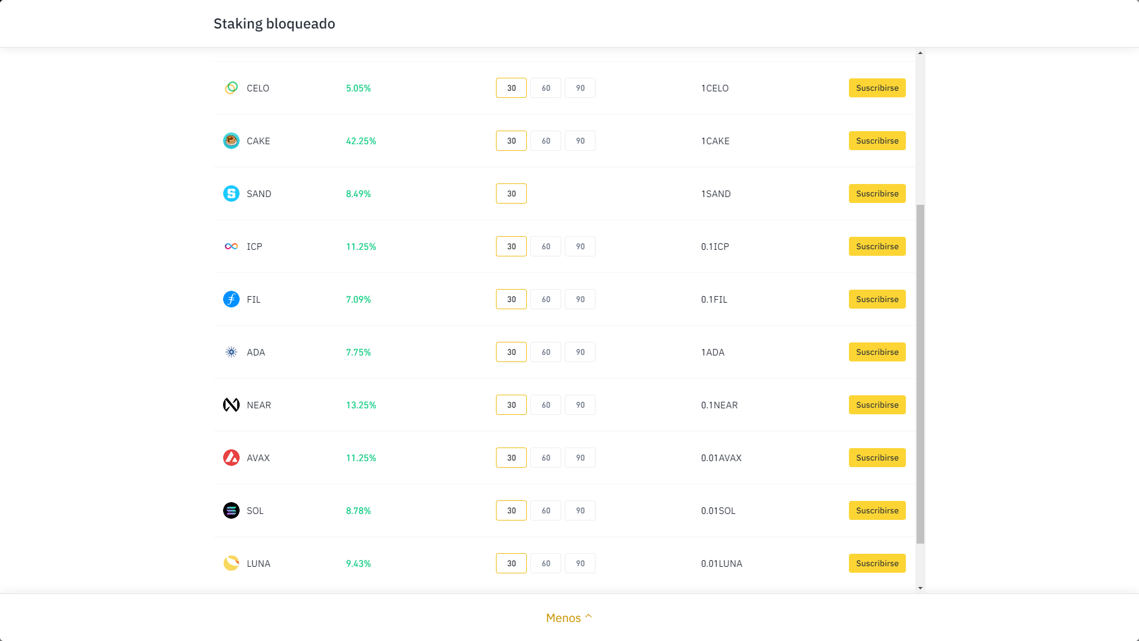1139x641 pixels.
Task: Select 60-day duration for AVAX
Action: pos(546,458)
